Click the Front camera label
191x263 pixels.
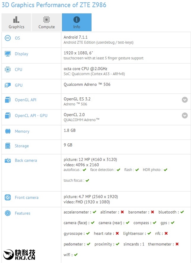pyautogui.click(x=27, y=198)
